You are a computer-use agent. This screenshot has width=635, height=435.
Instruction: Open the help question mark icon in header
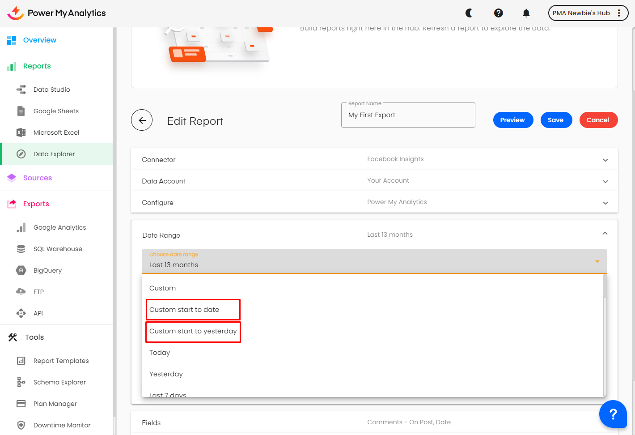(x=498, y=13)
